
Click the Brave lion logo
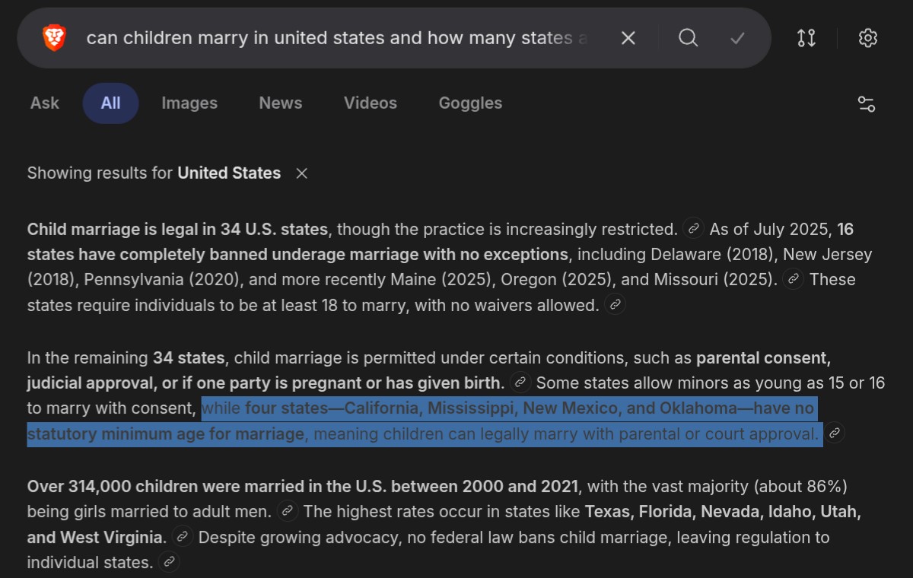(x=55, y=37)
